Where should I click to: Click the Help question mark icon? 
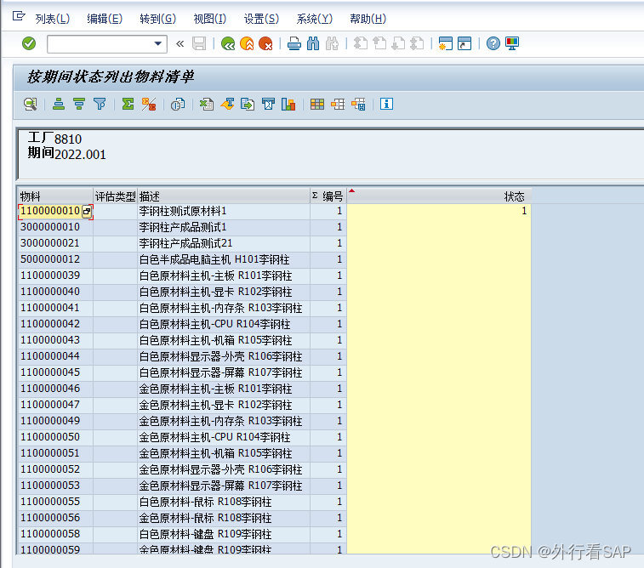click(493, 43)
